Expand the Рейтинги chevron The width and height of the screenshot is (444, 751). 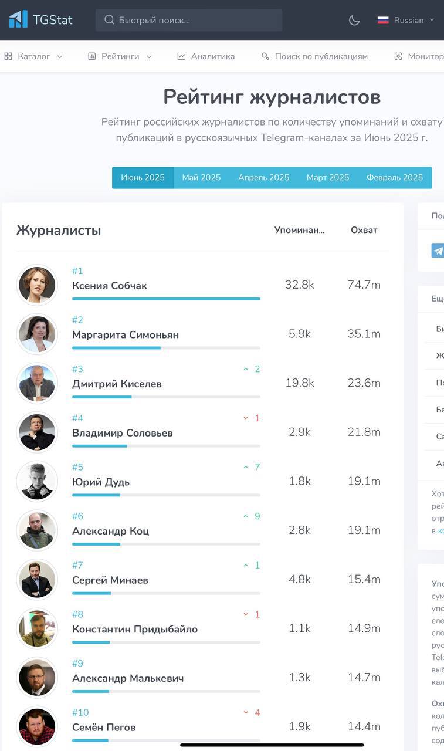click(x=149, y=57)
